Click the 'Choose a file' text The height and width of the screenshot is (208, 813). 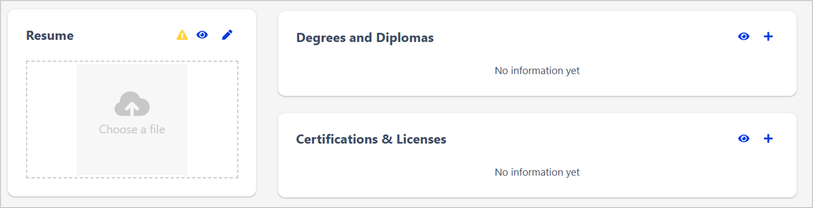[x=132, y=129]
